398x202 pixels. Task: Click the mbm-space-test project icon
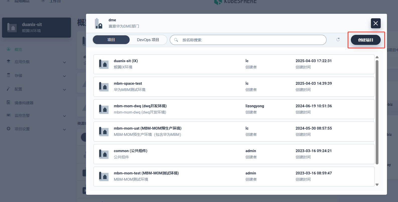click(104, 87)
